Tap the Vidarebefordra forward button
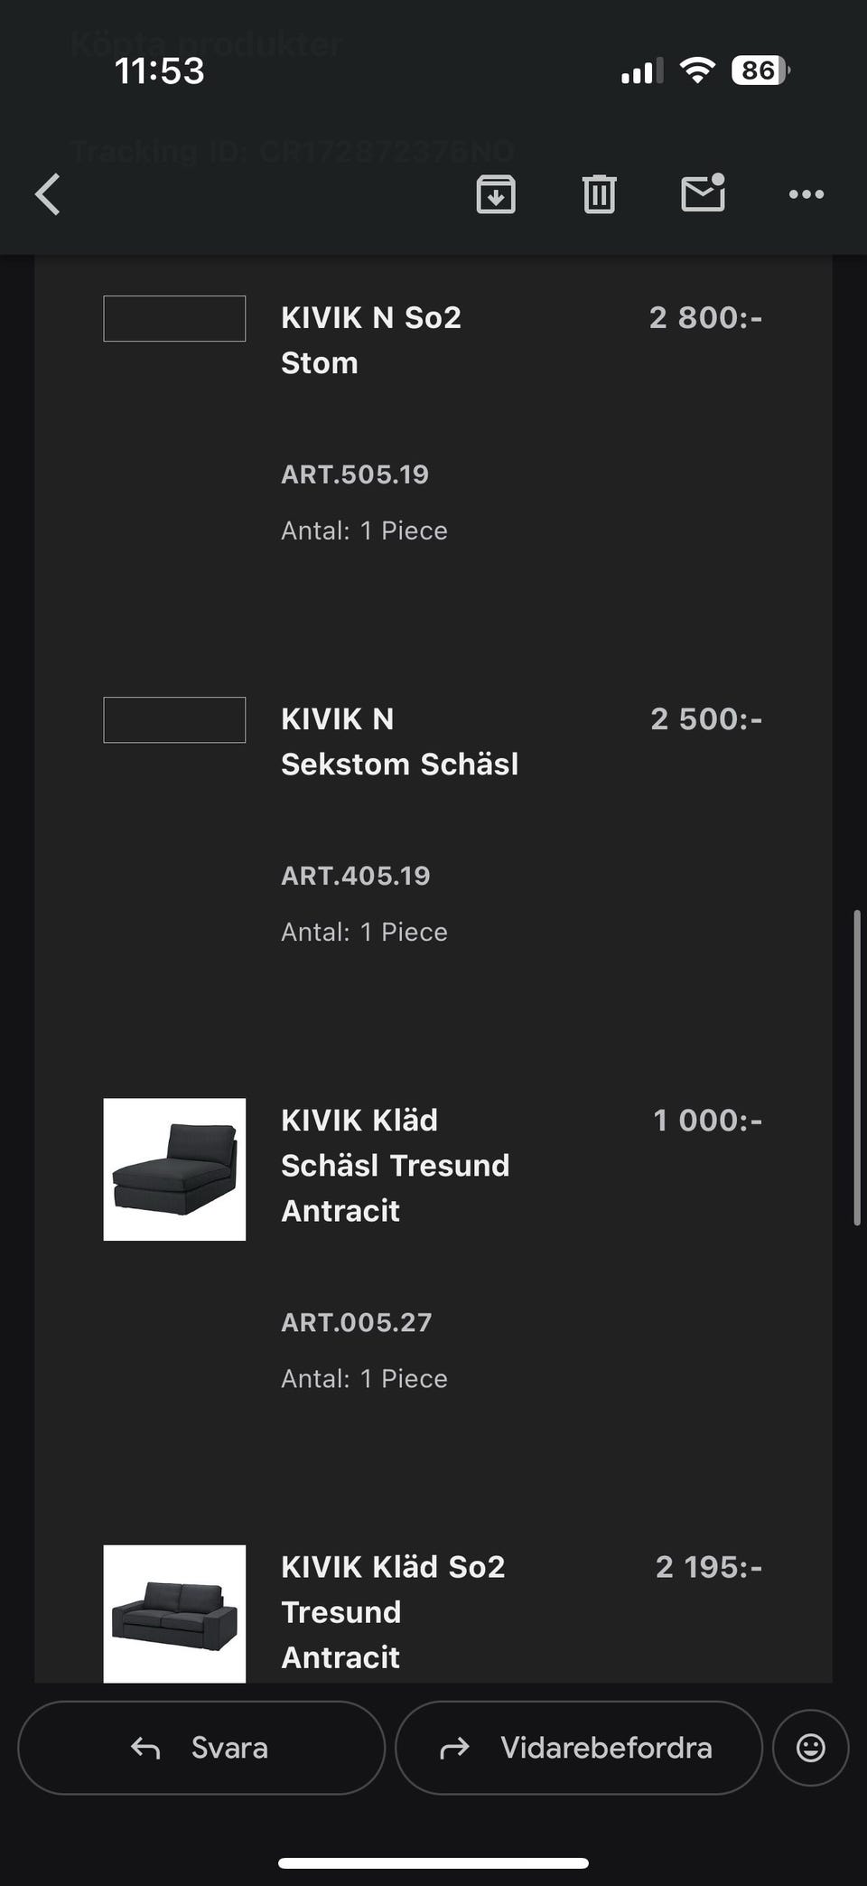This screenshot has width=867, height=1886. pyautogui.click(x=578, y=1748)
